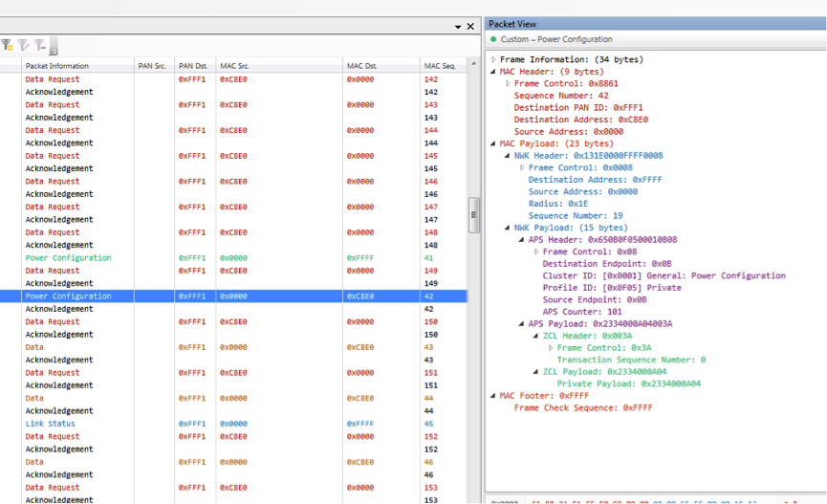Click the add filter funnel icon
The width and height of the screenshot is (827, 504).
click(x=7, y=45)
